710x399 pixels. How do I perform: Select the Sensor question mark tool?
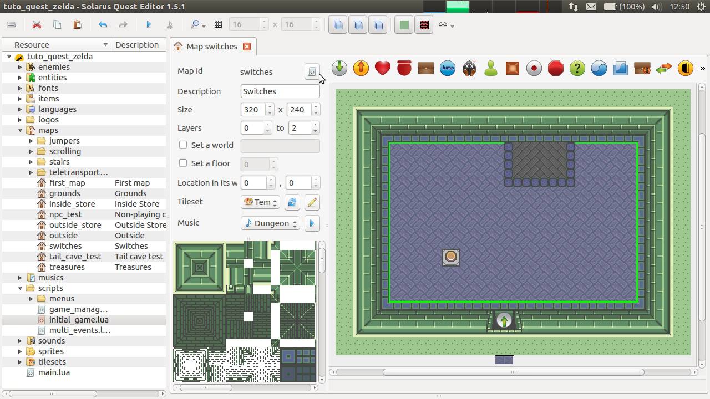(x=577, y=68)
